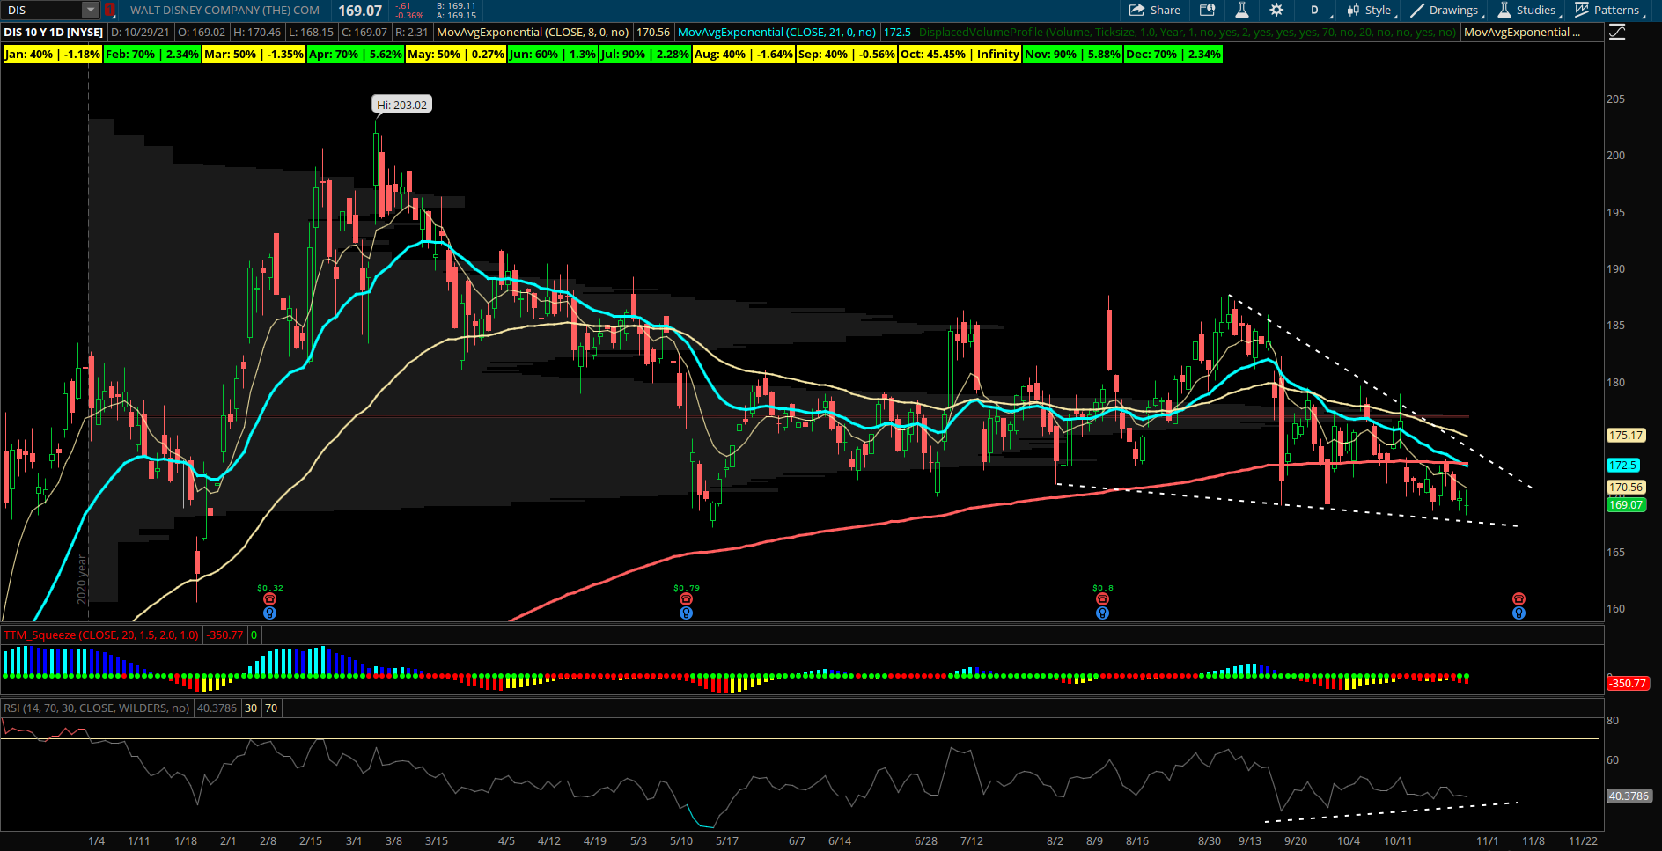Click the Feb: 70% seasonality label
The height and width of the screenshot is (851, 1662).
pyautogui.click(x=152, y=54)
